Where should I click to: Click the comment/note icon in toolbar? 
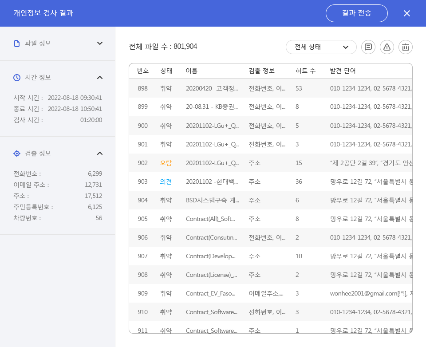368,47
